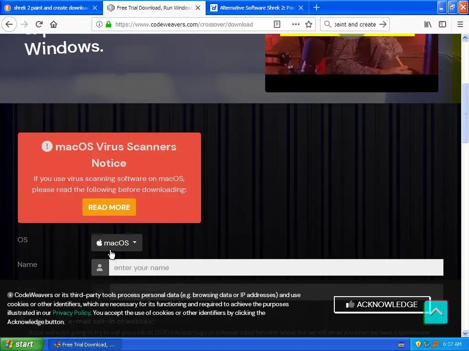469x351 pixels.
Task: Click the orange magnifier tray icon
Action: 435,345
